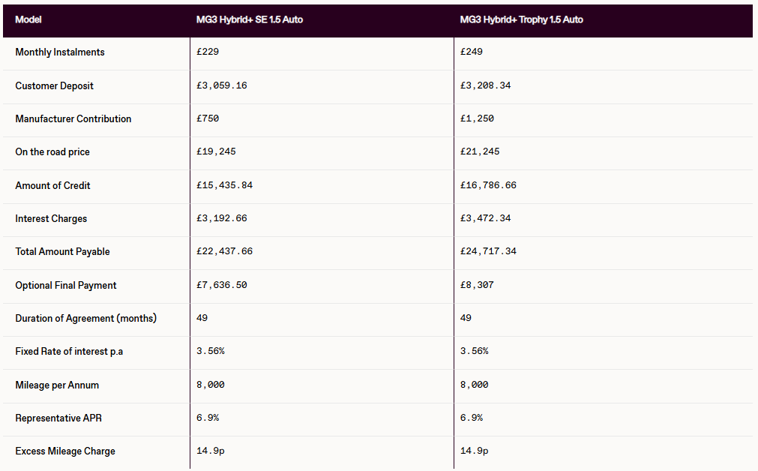Click the £249 monthly instalment value
Viewport: 758px width, 471px height.
tap(471, 52)
